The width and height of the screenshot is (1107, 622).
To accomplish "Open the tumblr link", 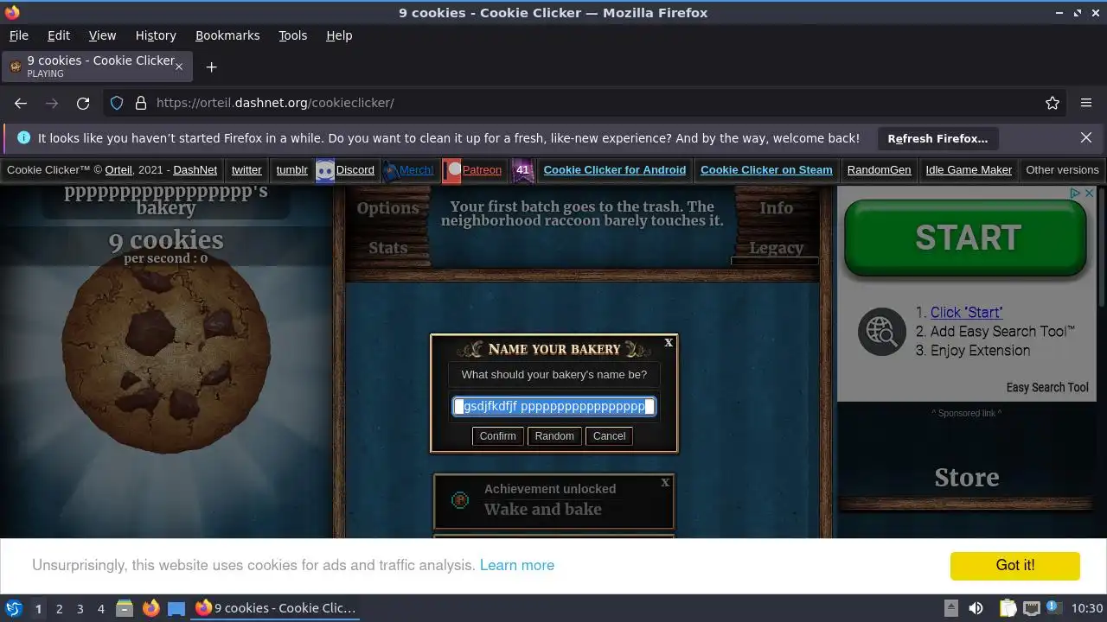I will tap(291, 170).
